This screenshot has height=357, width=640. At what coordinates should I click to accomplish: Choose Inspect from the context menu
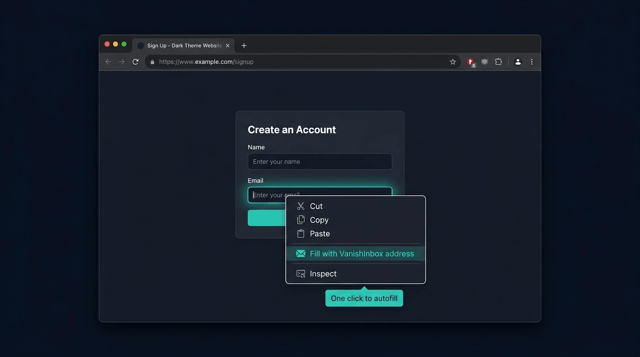pyautogui.click(x=356, y=274)
